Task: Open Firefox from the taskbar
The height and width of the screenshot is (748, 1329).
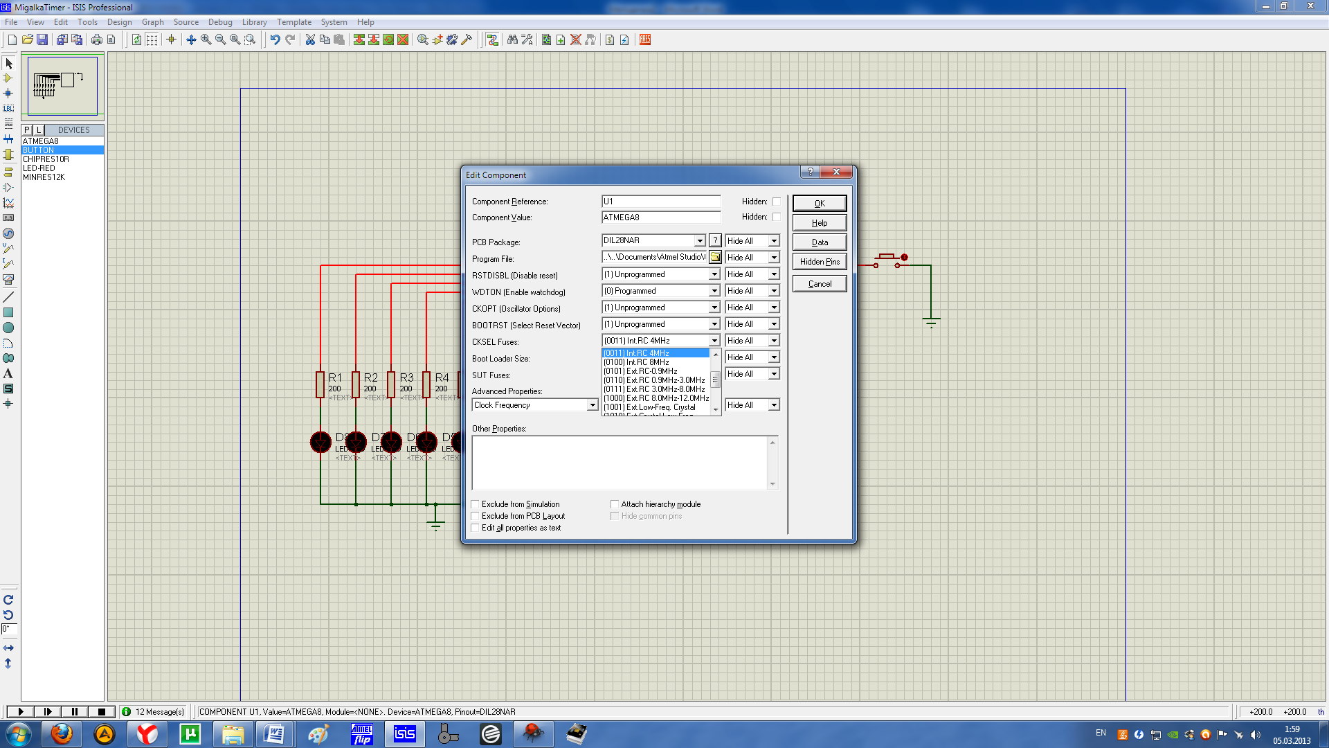Action: click(62, 733)
